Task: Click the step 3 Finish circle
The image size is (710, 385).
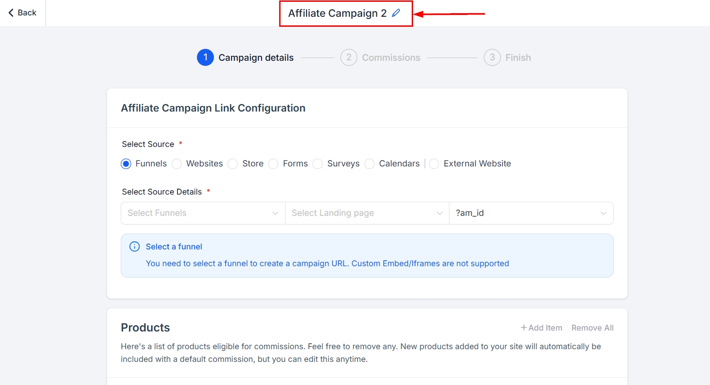Action: [492, 58]
